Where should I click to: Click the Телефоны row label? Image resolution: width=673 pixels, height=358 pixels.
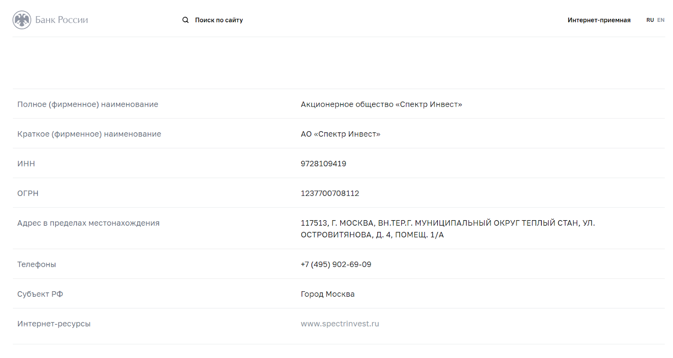click(x=37, y=264)
